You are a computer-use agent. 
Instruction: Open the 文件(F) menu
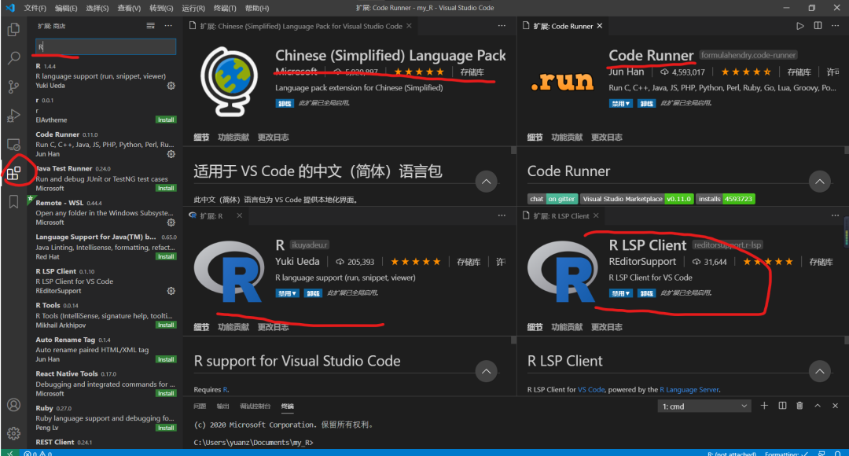(x=35, y=8)
